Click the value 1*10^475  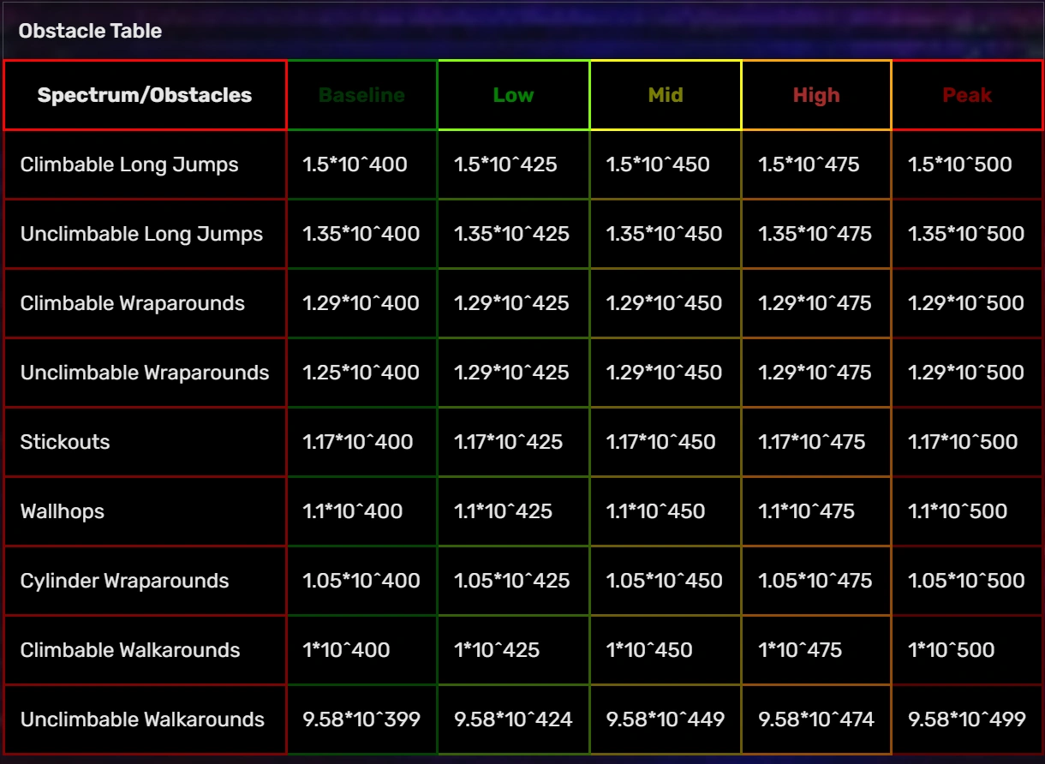(800, 650)
